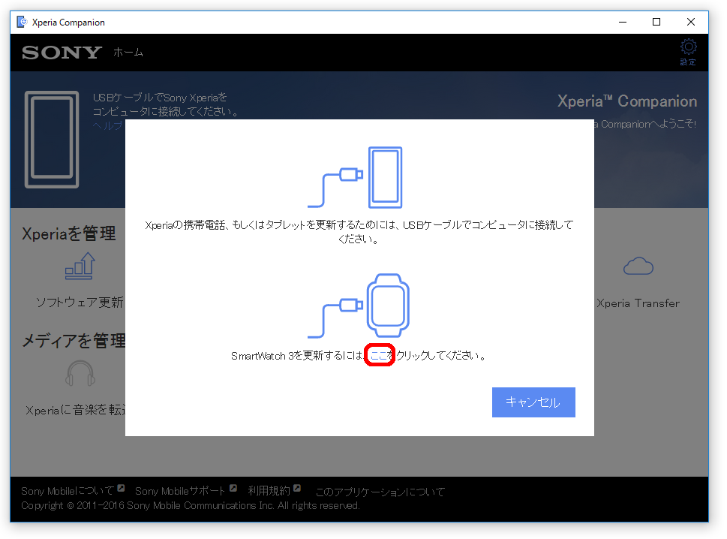The image size is (727, 539).
Task: Minimize the Xperia Companion window
Action: 623,22
